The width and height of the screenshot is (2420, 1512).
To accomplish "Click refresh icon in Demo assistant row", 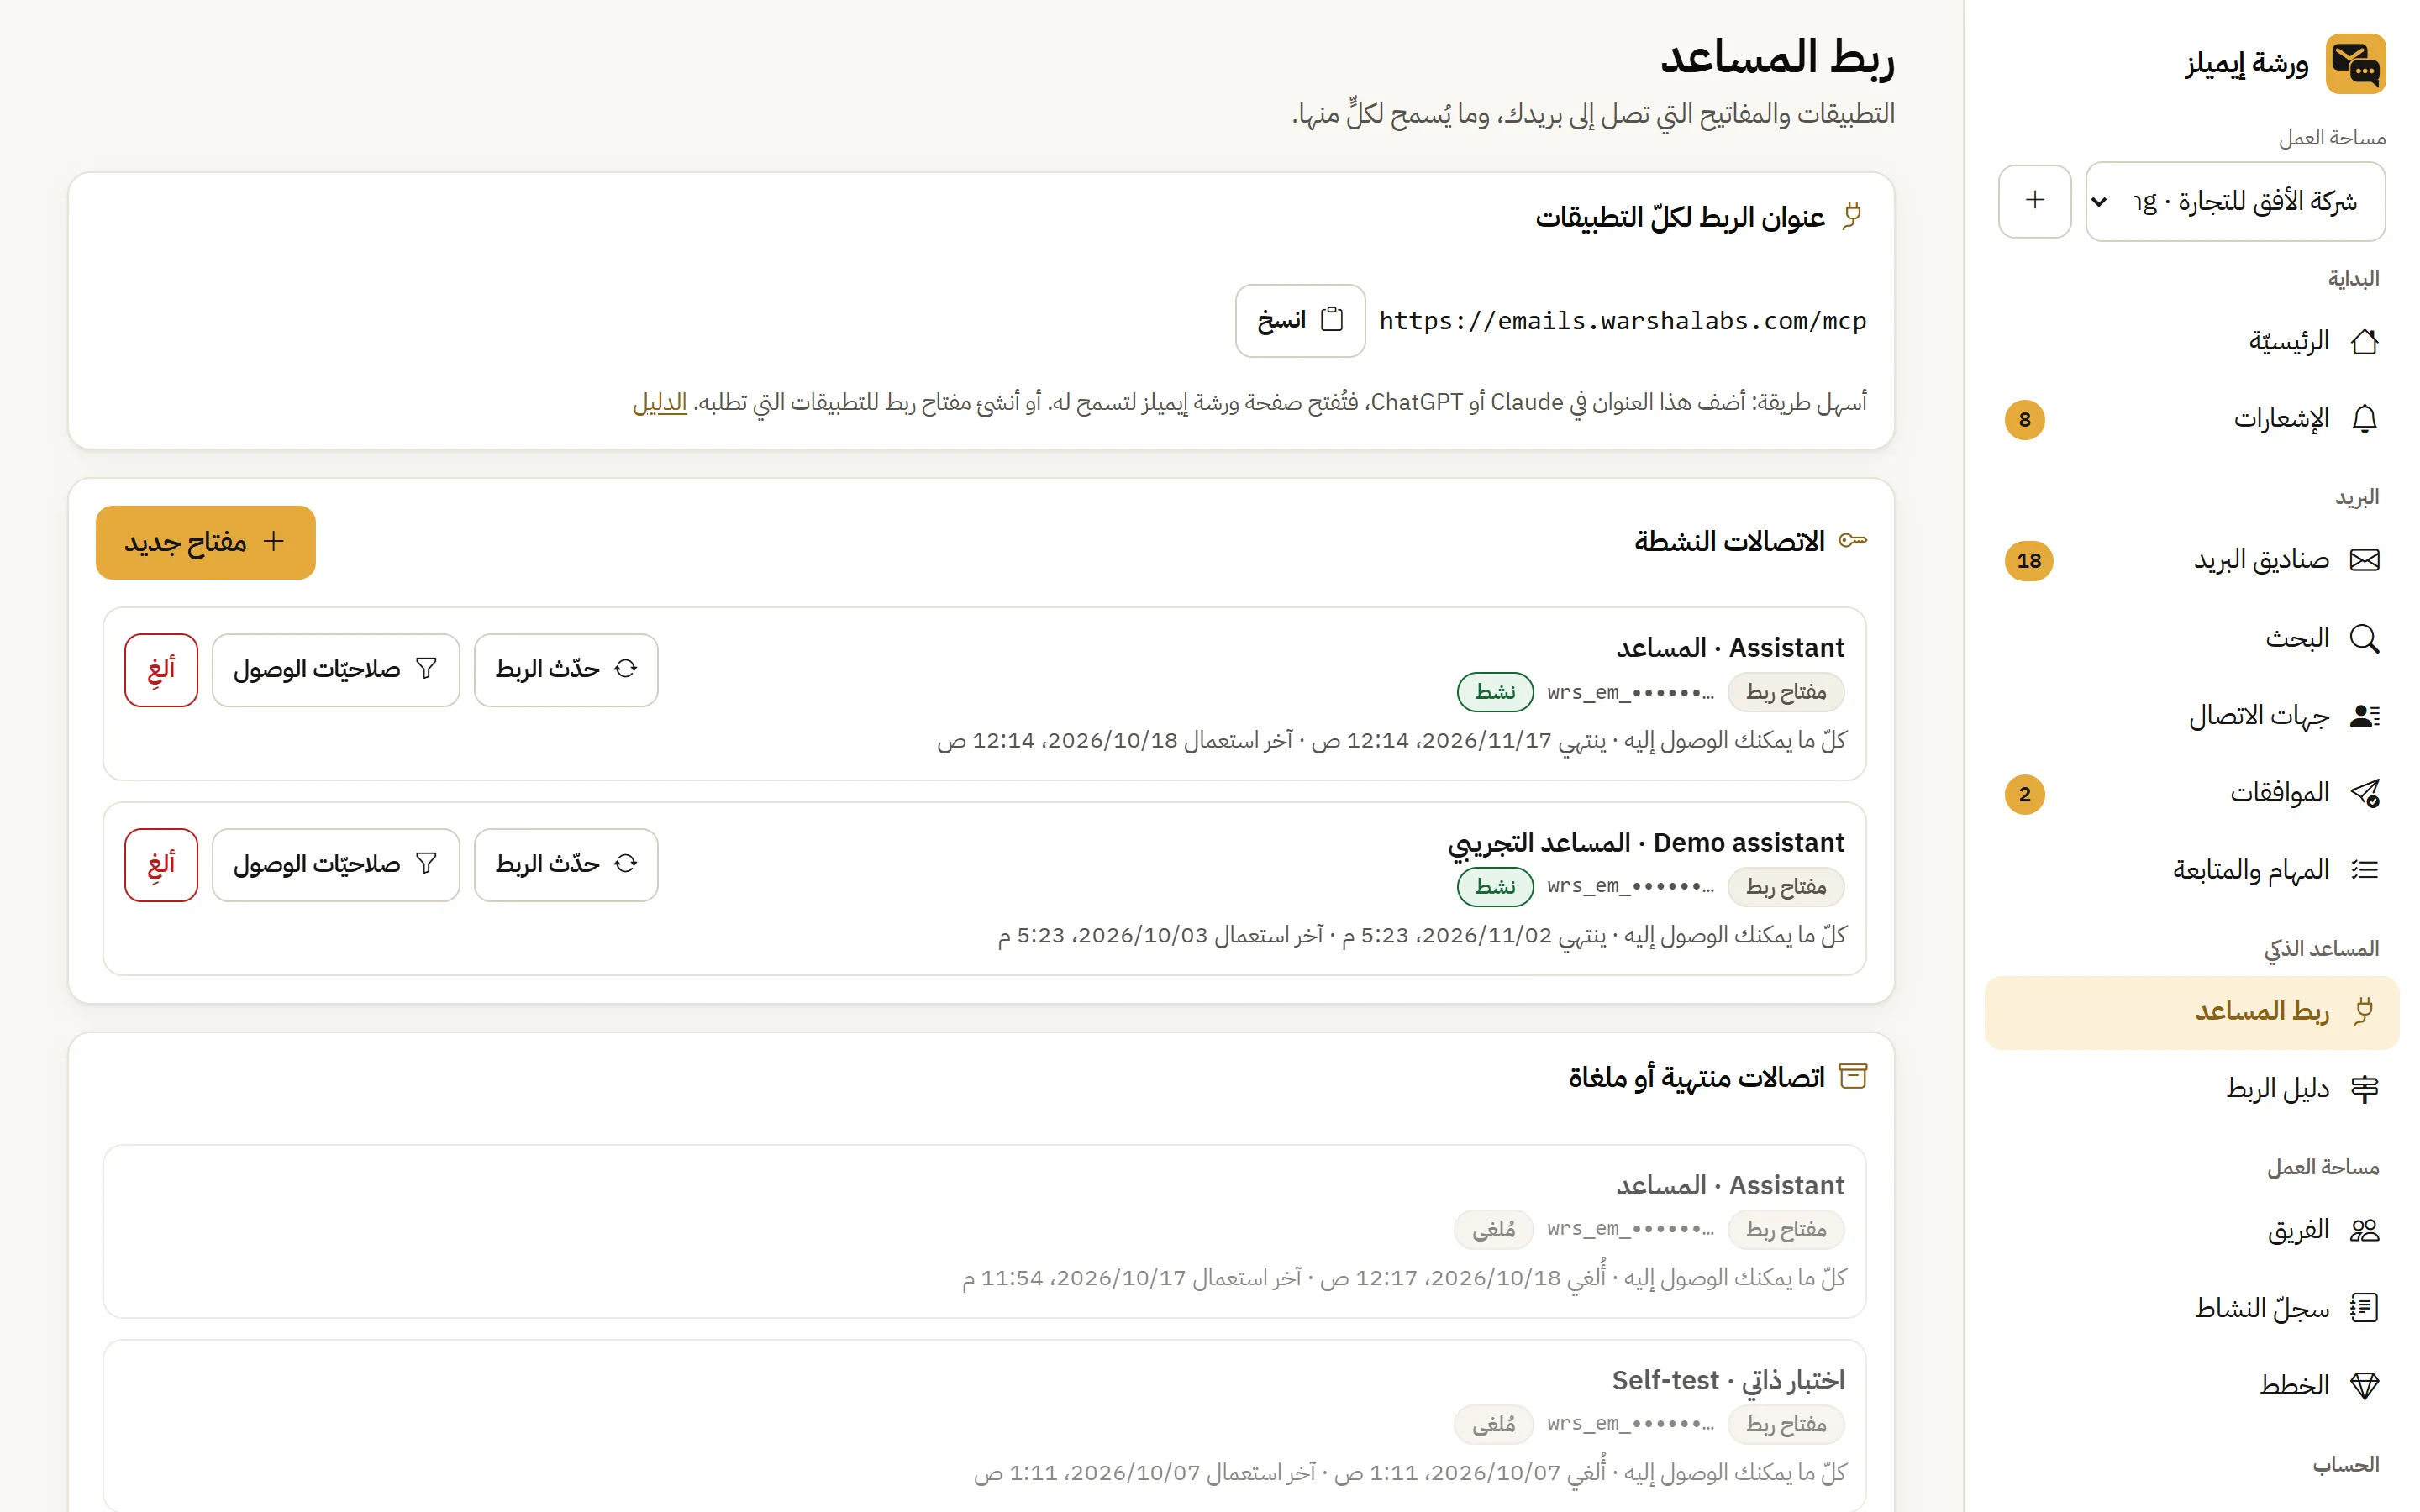I will (x=626, y=864).
